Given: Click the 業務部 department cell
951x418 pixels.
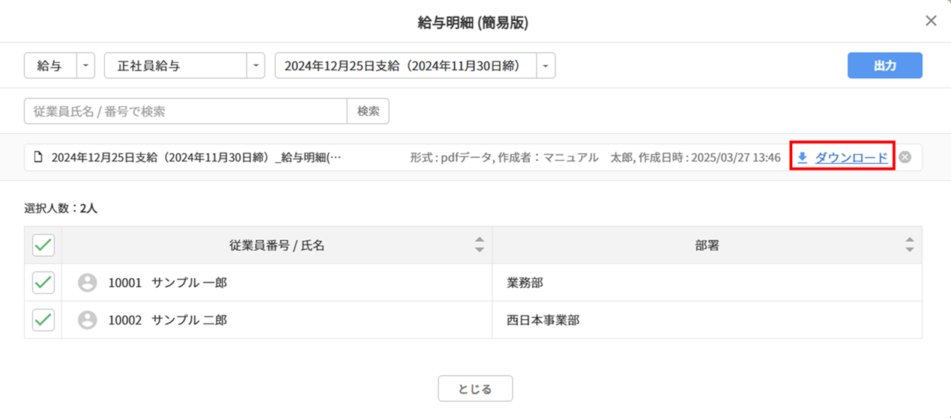Looking at the screenshot, I should point(525,283).
